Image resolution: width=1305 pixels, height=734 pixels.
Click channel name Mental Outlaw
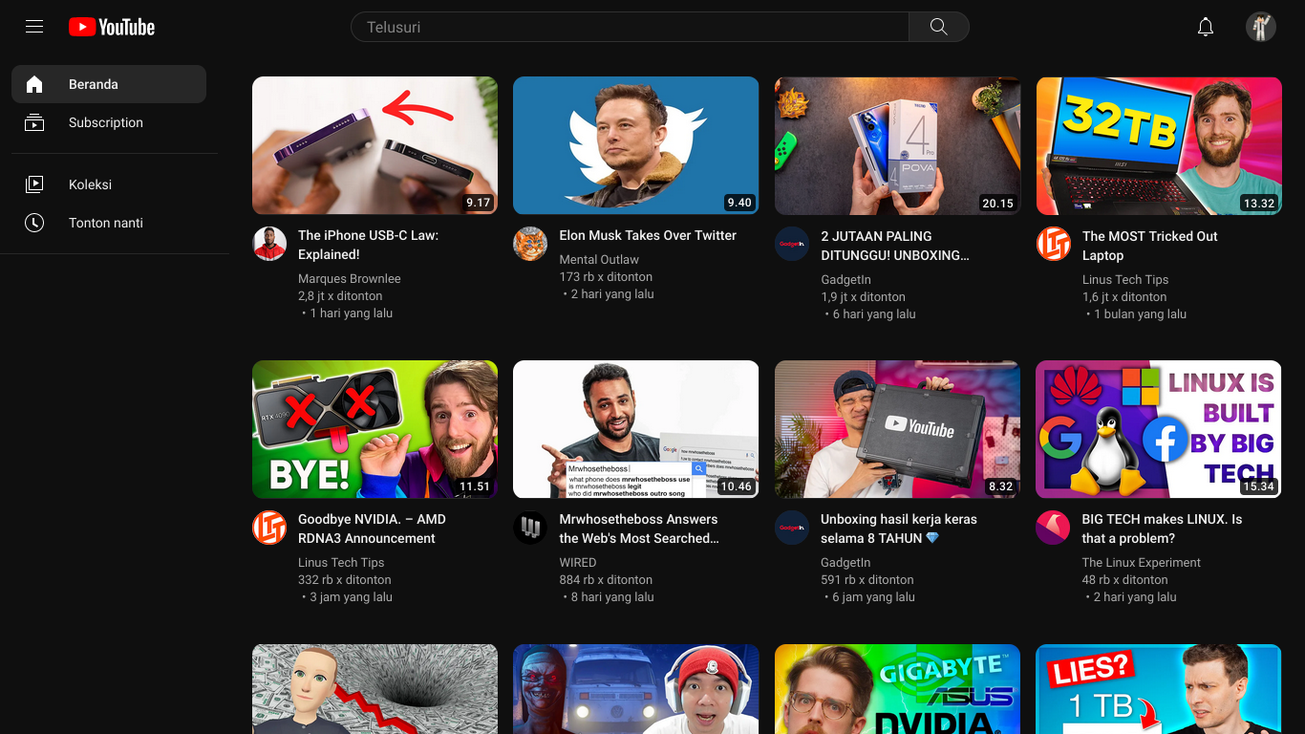(599, 260)
